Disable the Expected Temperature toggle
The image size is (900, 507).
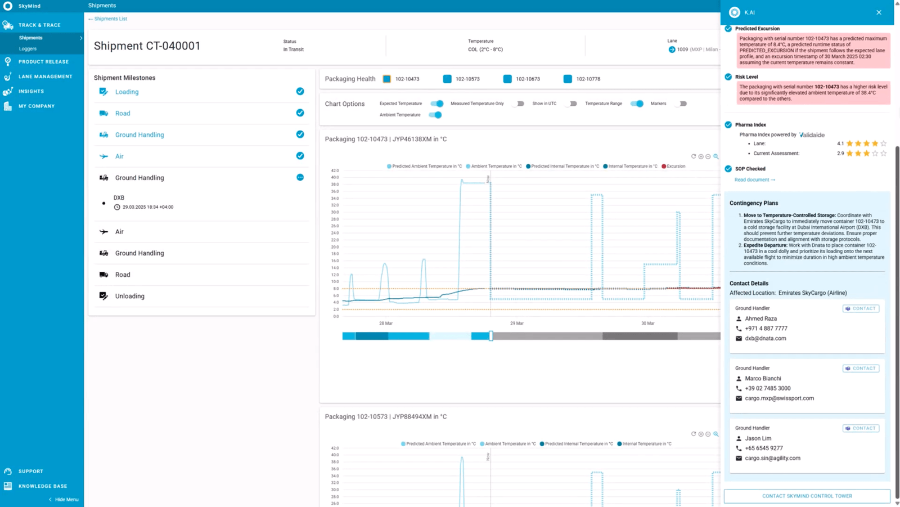(x=437, y=104)
